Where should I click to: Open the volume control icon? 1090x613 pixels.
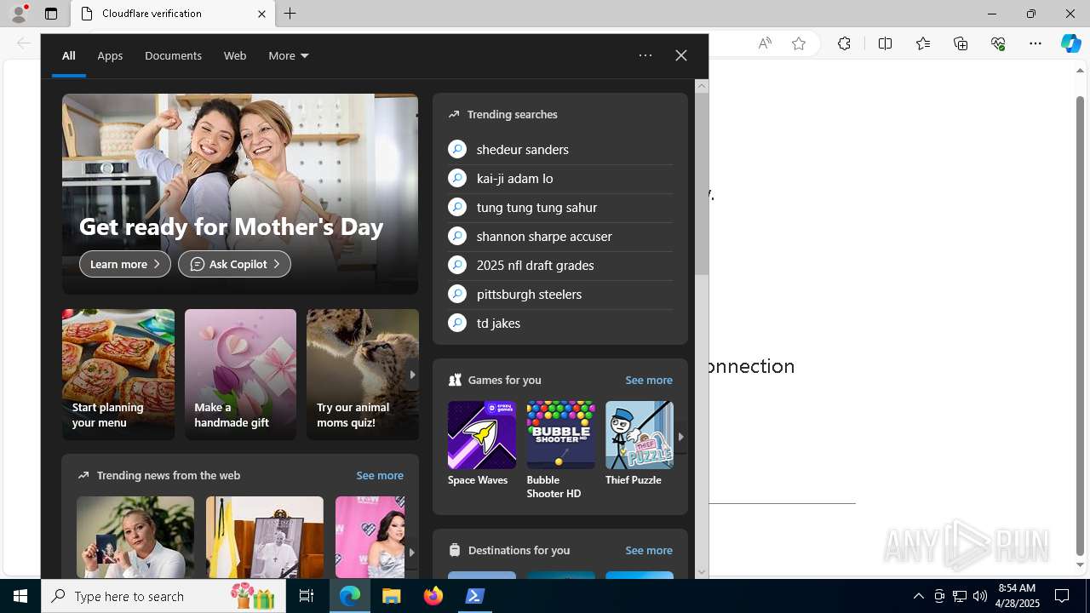(979, 596)
